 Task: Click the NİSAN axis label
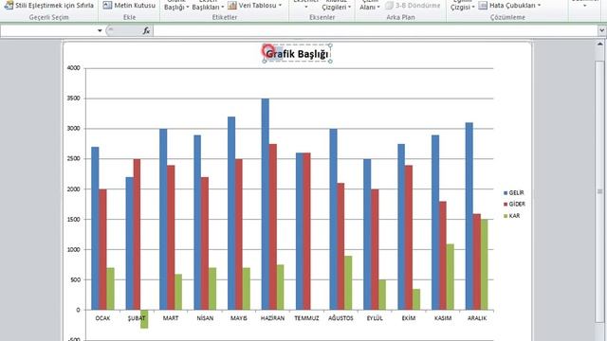click(205, 318)
